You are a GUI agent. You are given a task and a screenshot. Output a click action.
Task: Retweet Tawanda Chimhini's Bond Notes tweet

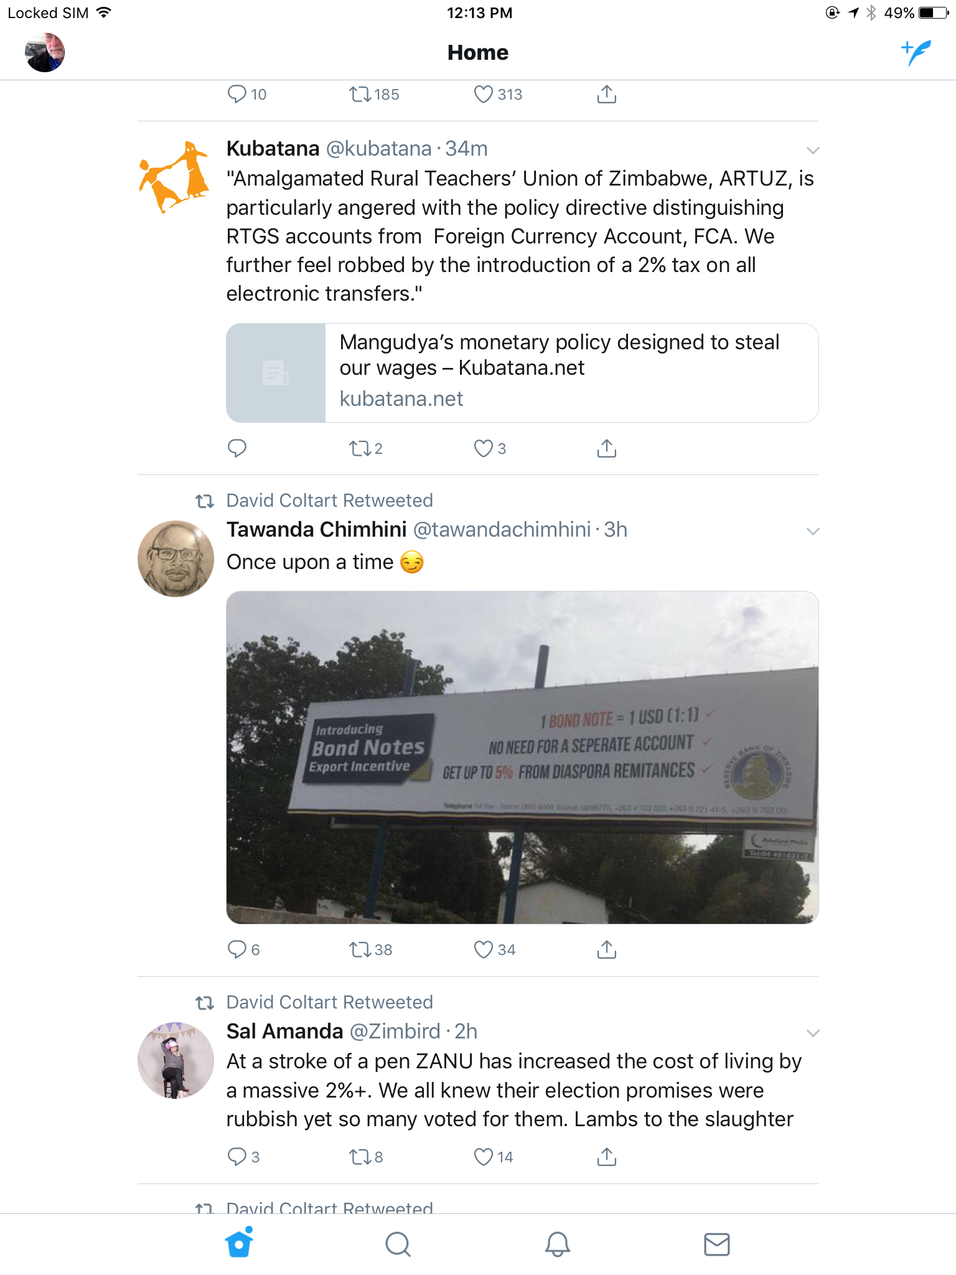[371, 949]
